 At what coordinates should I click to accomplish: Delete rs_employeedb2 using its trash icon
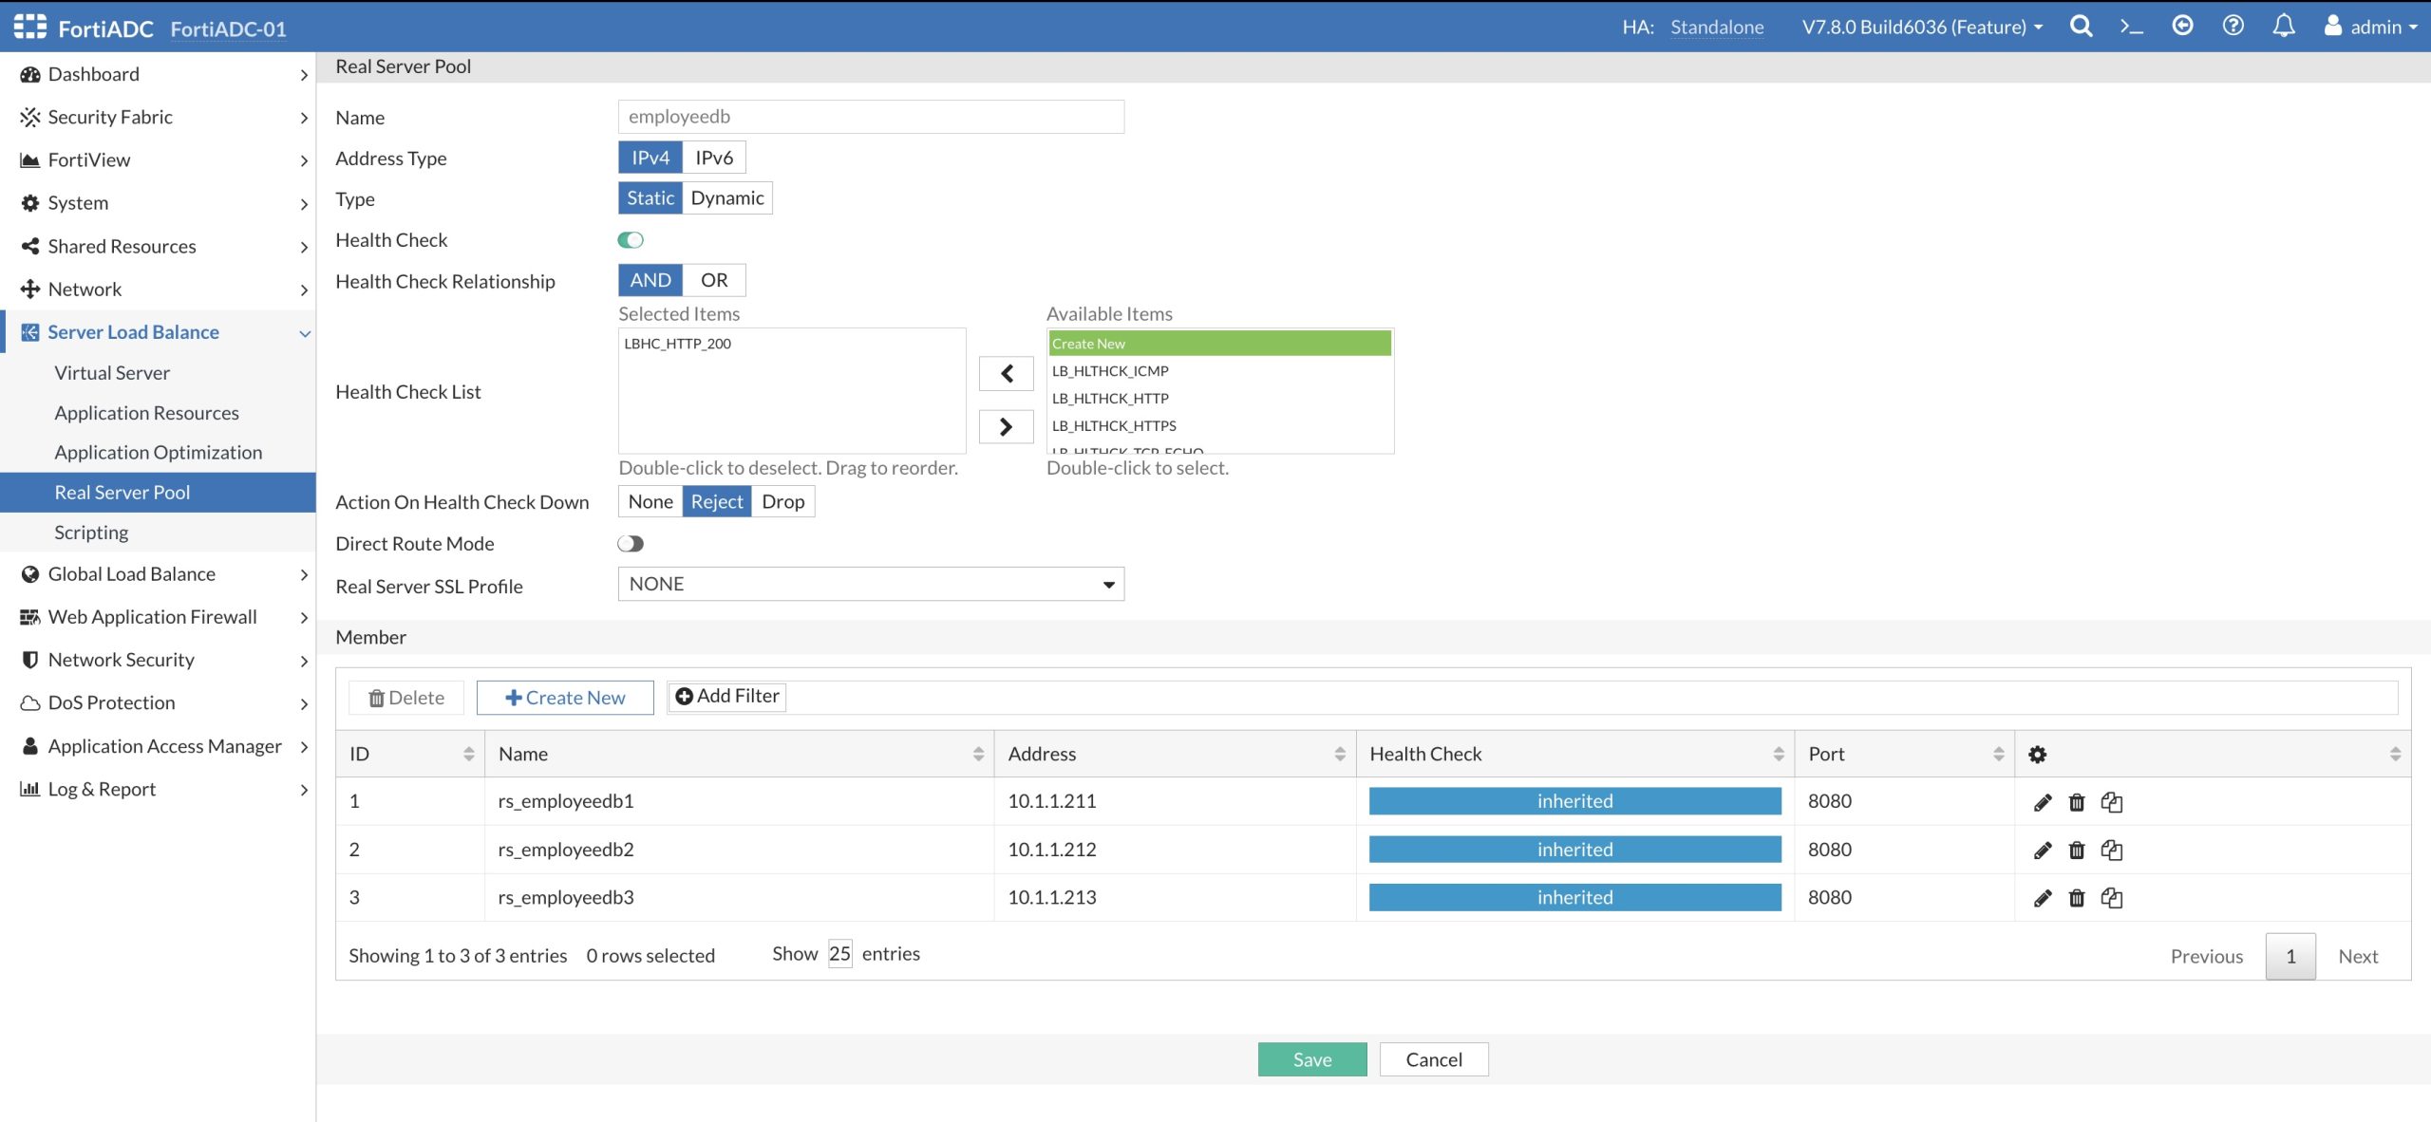[2077, 851]
